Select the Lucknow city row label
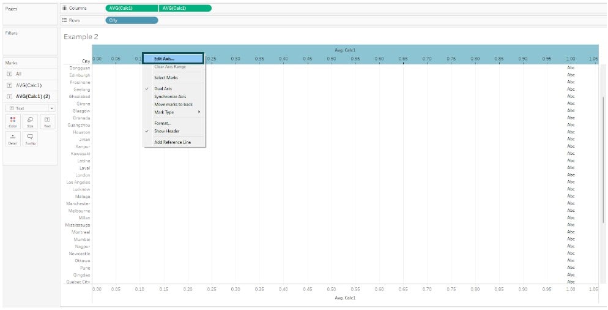The width and height of the screenshot is (608, 310). click(x=81, y=189)
